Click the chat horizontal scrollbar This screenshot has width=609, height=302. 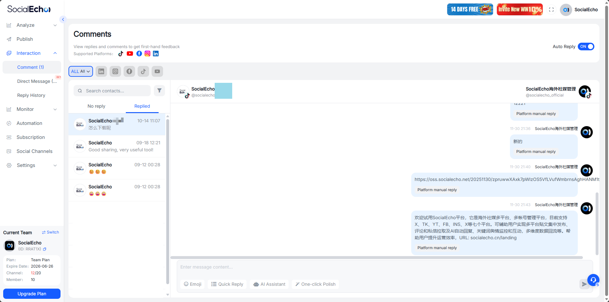[376, 257]
